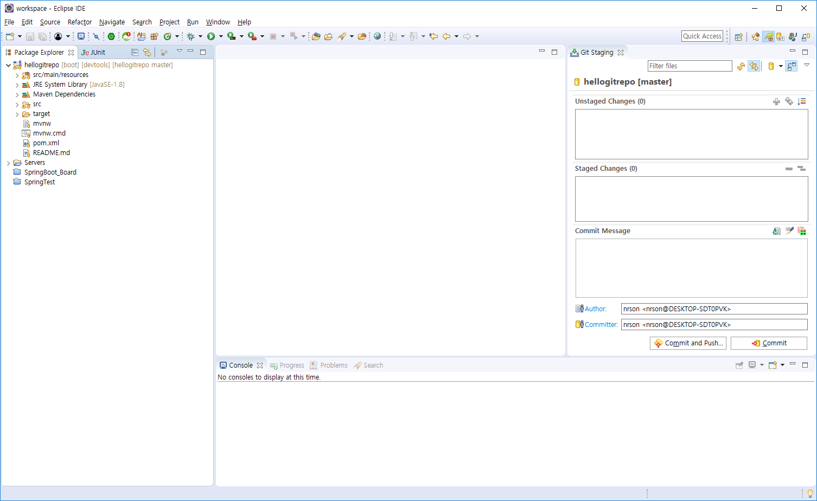This screenshot has height=501, width=817.
Task: Toggle the Amend previous commit icon
Action: click(776, 231)
